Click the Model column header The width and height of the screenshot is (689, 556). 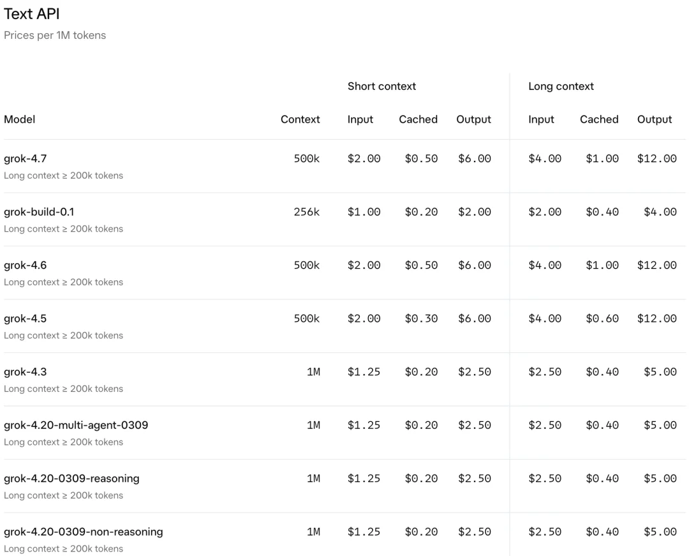click(x=19, y=119)
